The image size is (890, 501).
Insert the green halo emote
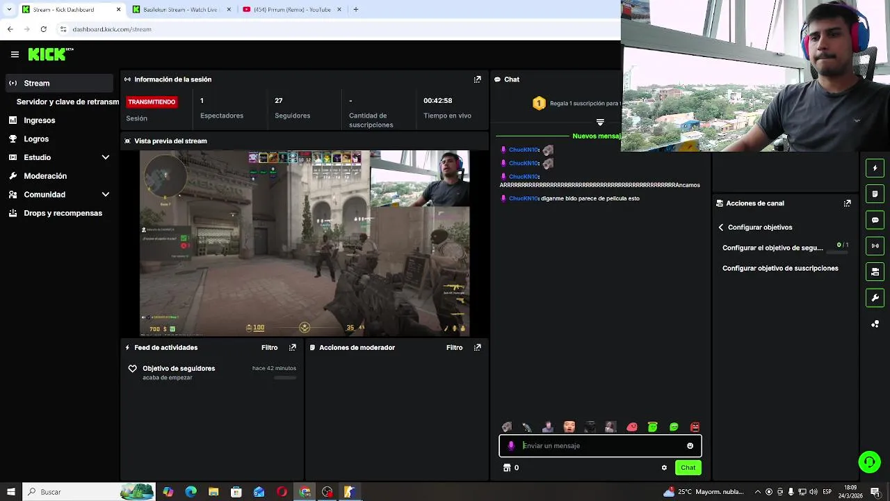pyautogui.click(x=653, y=427)
